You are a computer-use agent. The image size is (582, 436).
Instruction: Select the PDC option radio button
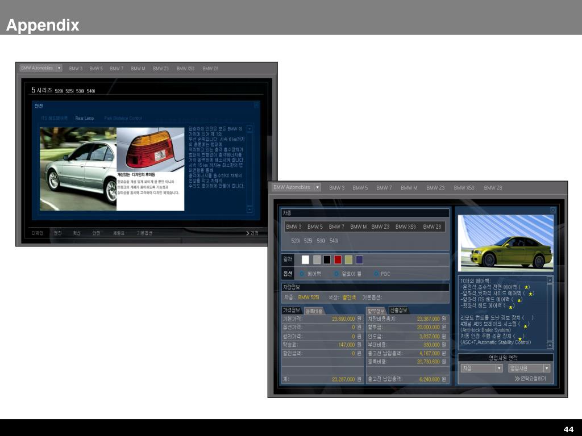coord(376,274)
